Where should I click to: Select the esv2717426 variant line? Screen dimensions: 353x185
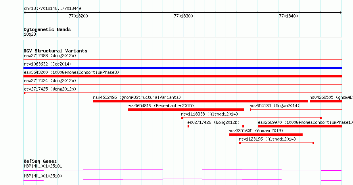216,126
